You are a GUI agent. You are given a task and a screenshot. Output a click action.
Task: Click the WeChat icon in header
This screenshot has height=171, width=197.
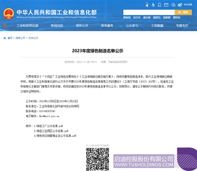tap(173, 5)
